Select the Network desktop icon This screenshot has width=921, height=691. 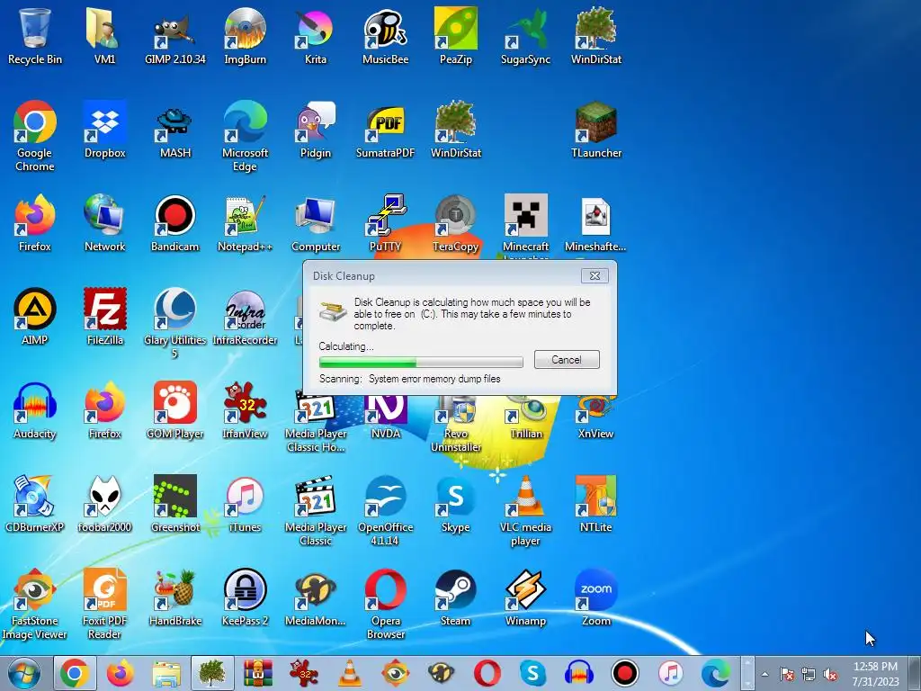click(104, 224)
